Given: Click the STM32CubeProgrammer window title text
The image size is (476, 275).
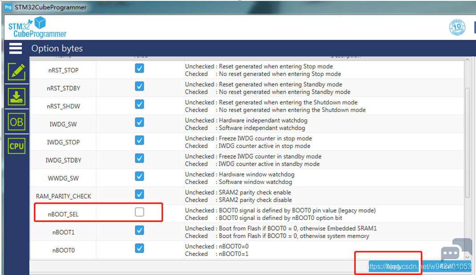Looking at the screenshot, I should (51, 7).
